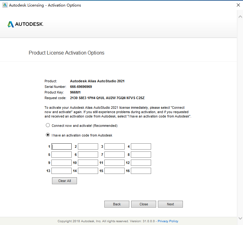Image resolution: width=243 pixels, height=225 pixels.
Task: Select activation code field 9
Action: [x=61, y=163]
